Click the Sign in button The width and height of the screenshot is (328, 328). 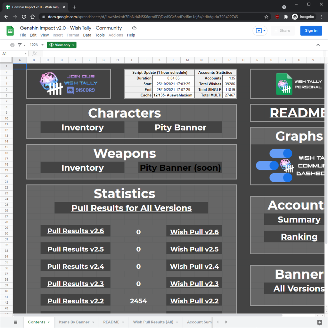311,31
